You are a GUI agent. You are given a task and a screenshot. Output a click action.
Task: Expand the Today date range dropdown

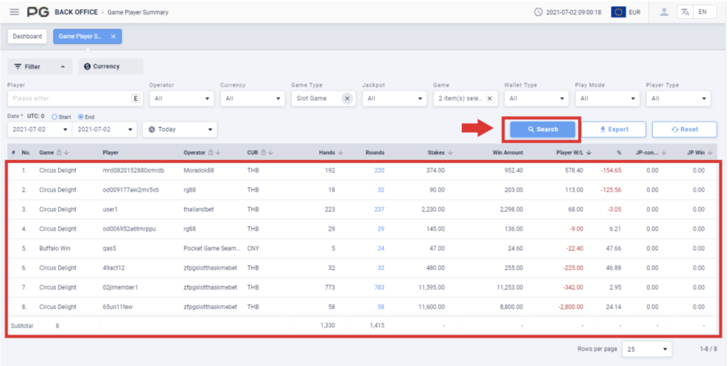click(x=180, y=130)
